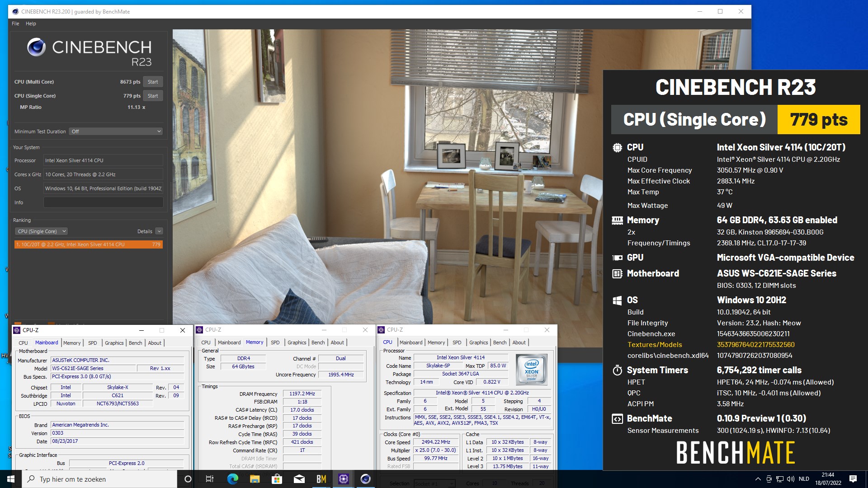Open Bench tab in middle CPU-Z window
This screenshot has width=868, height=488.
(x=318, y=343)
